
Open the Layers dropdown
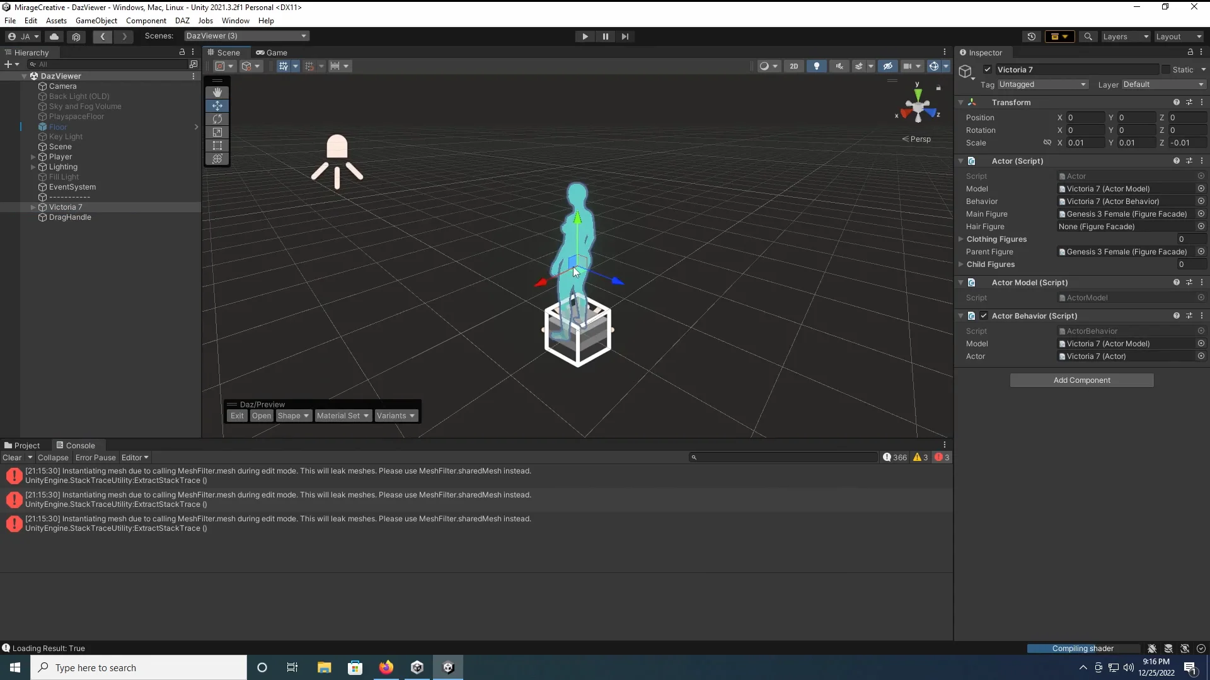coord(1125,37)
